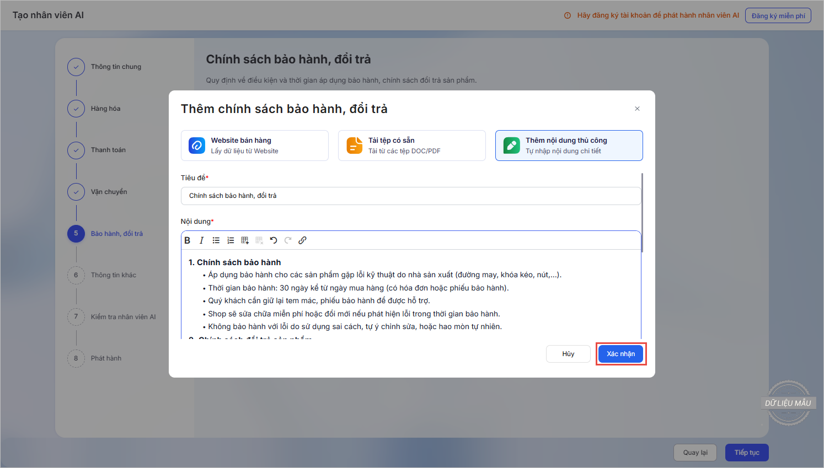Select Website bán hàng source option
The height and width of the screenshot is (468, 824).
coord(255,146)
